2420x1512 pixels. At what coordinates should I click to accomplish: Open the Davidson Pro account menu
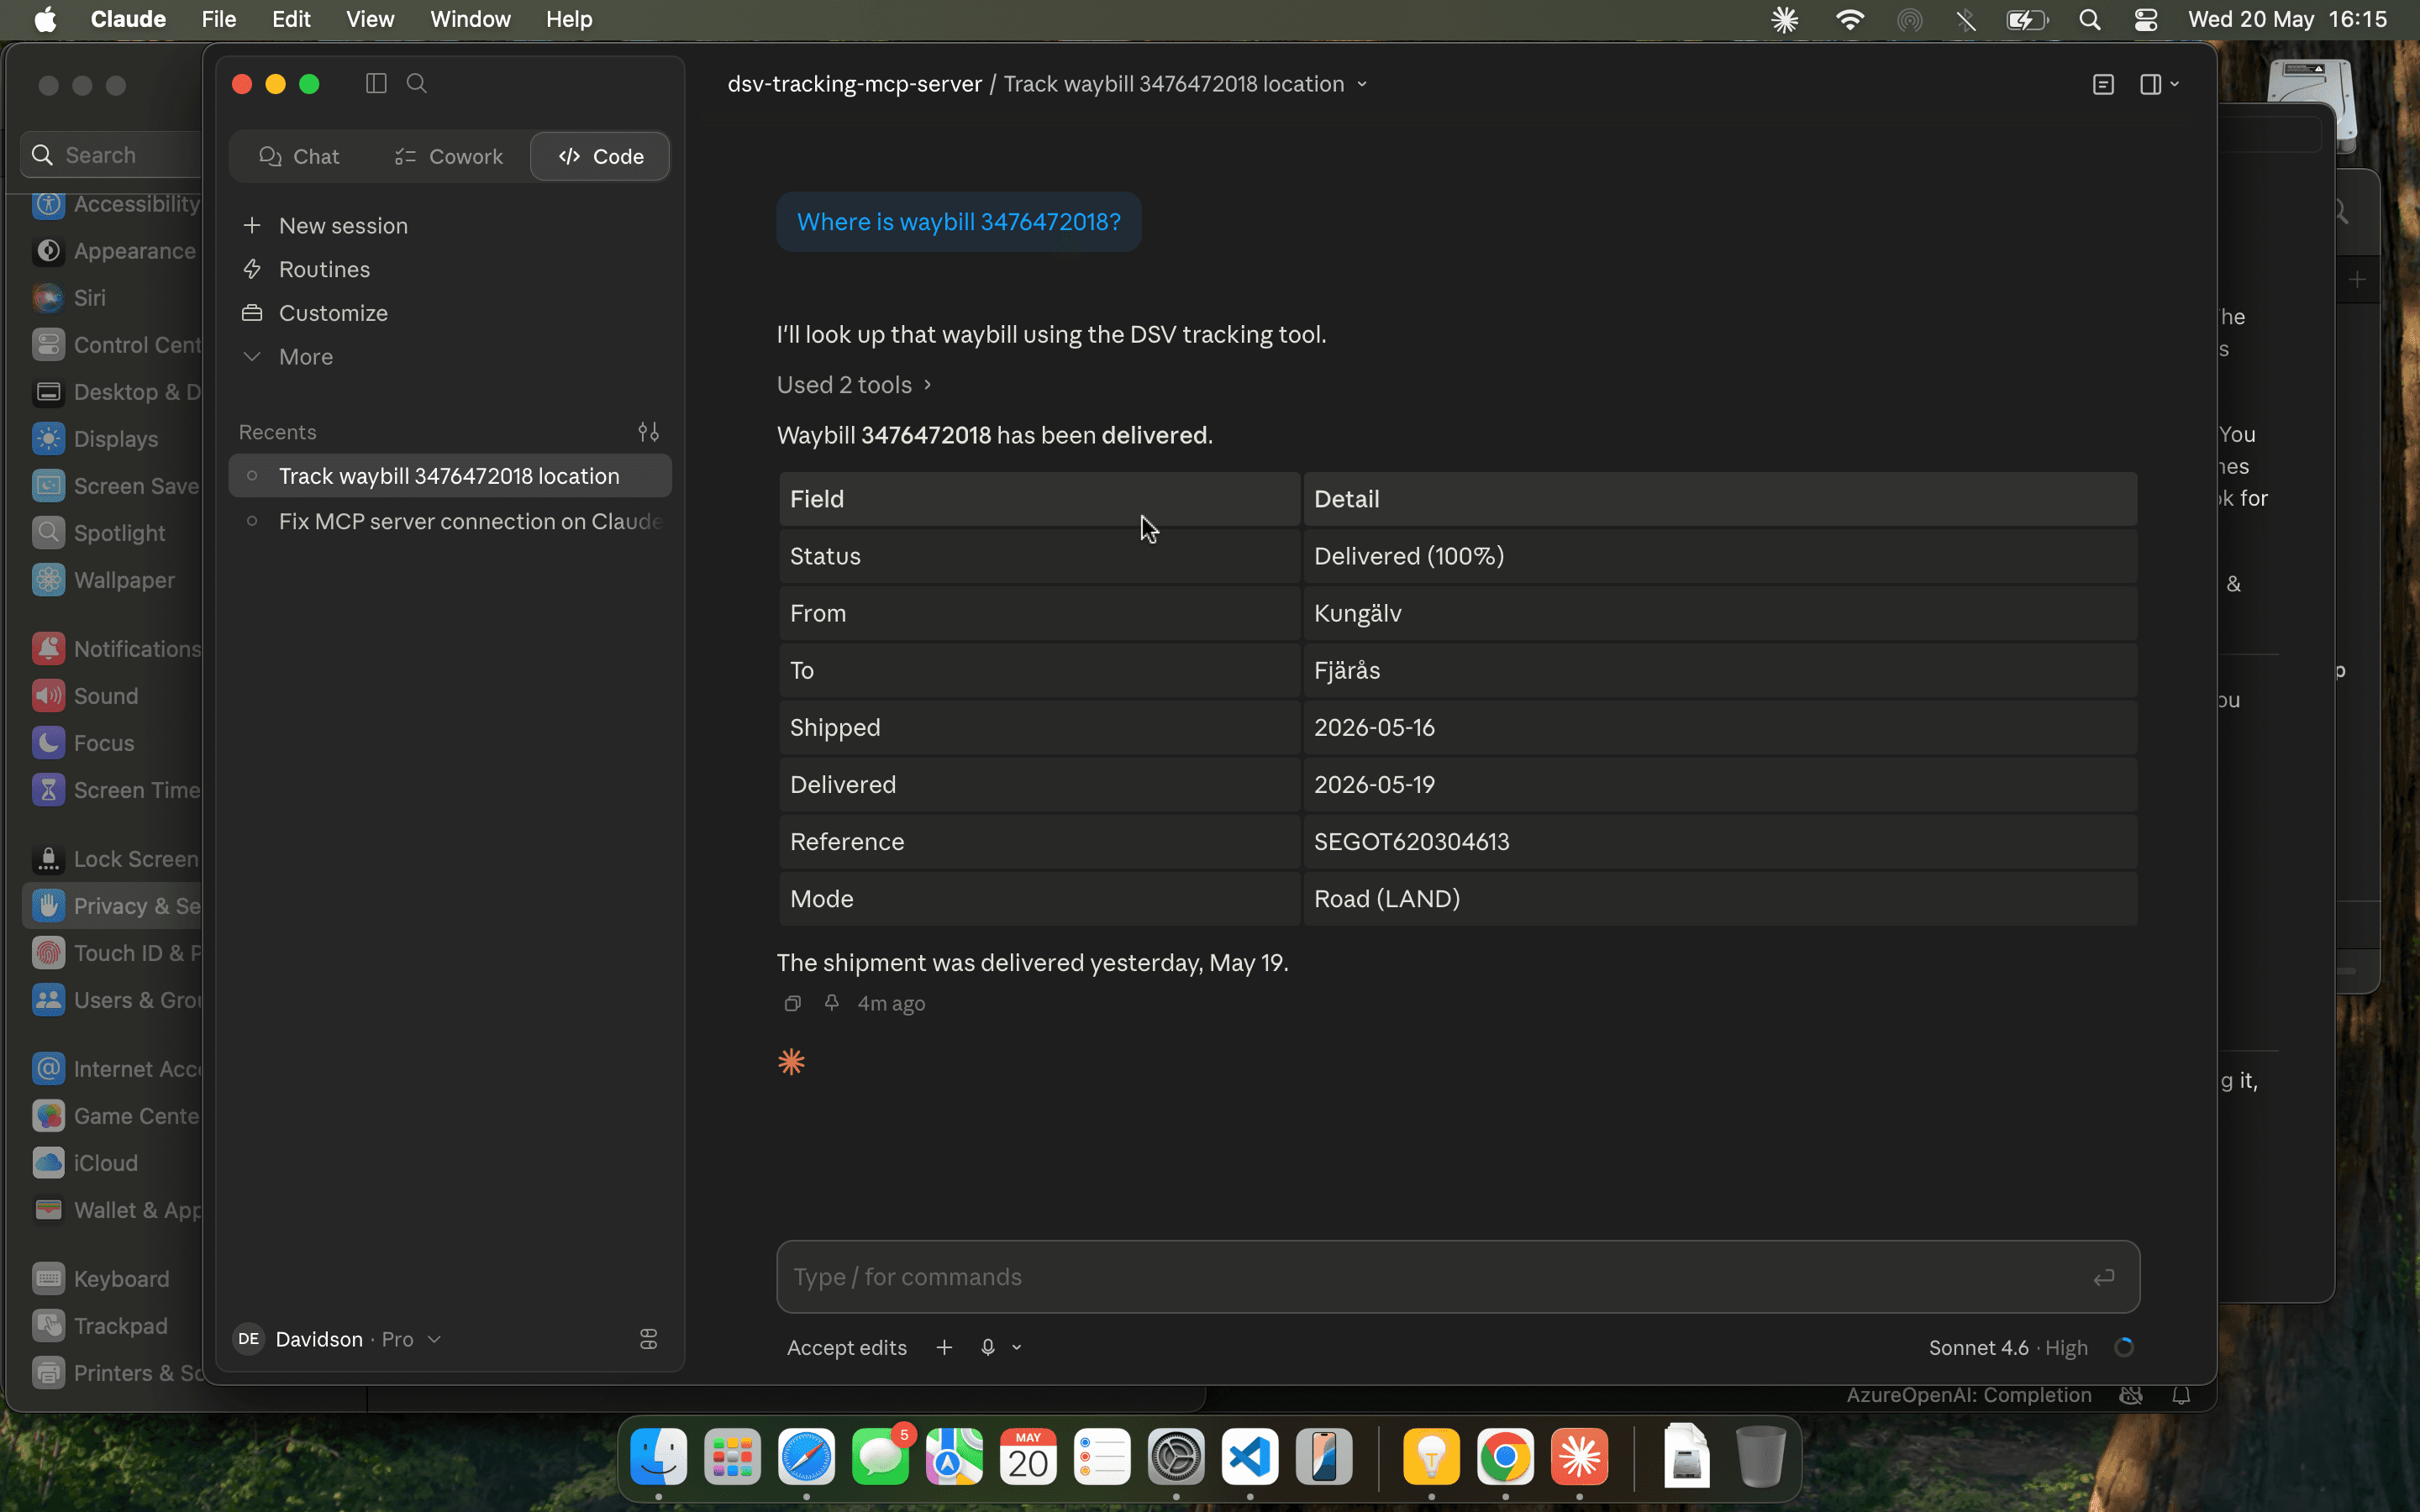(x=337, y=1339)
